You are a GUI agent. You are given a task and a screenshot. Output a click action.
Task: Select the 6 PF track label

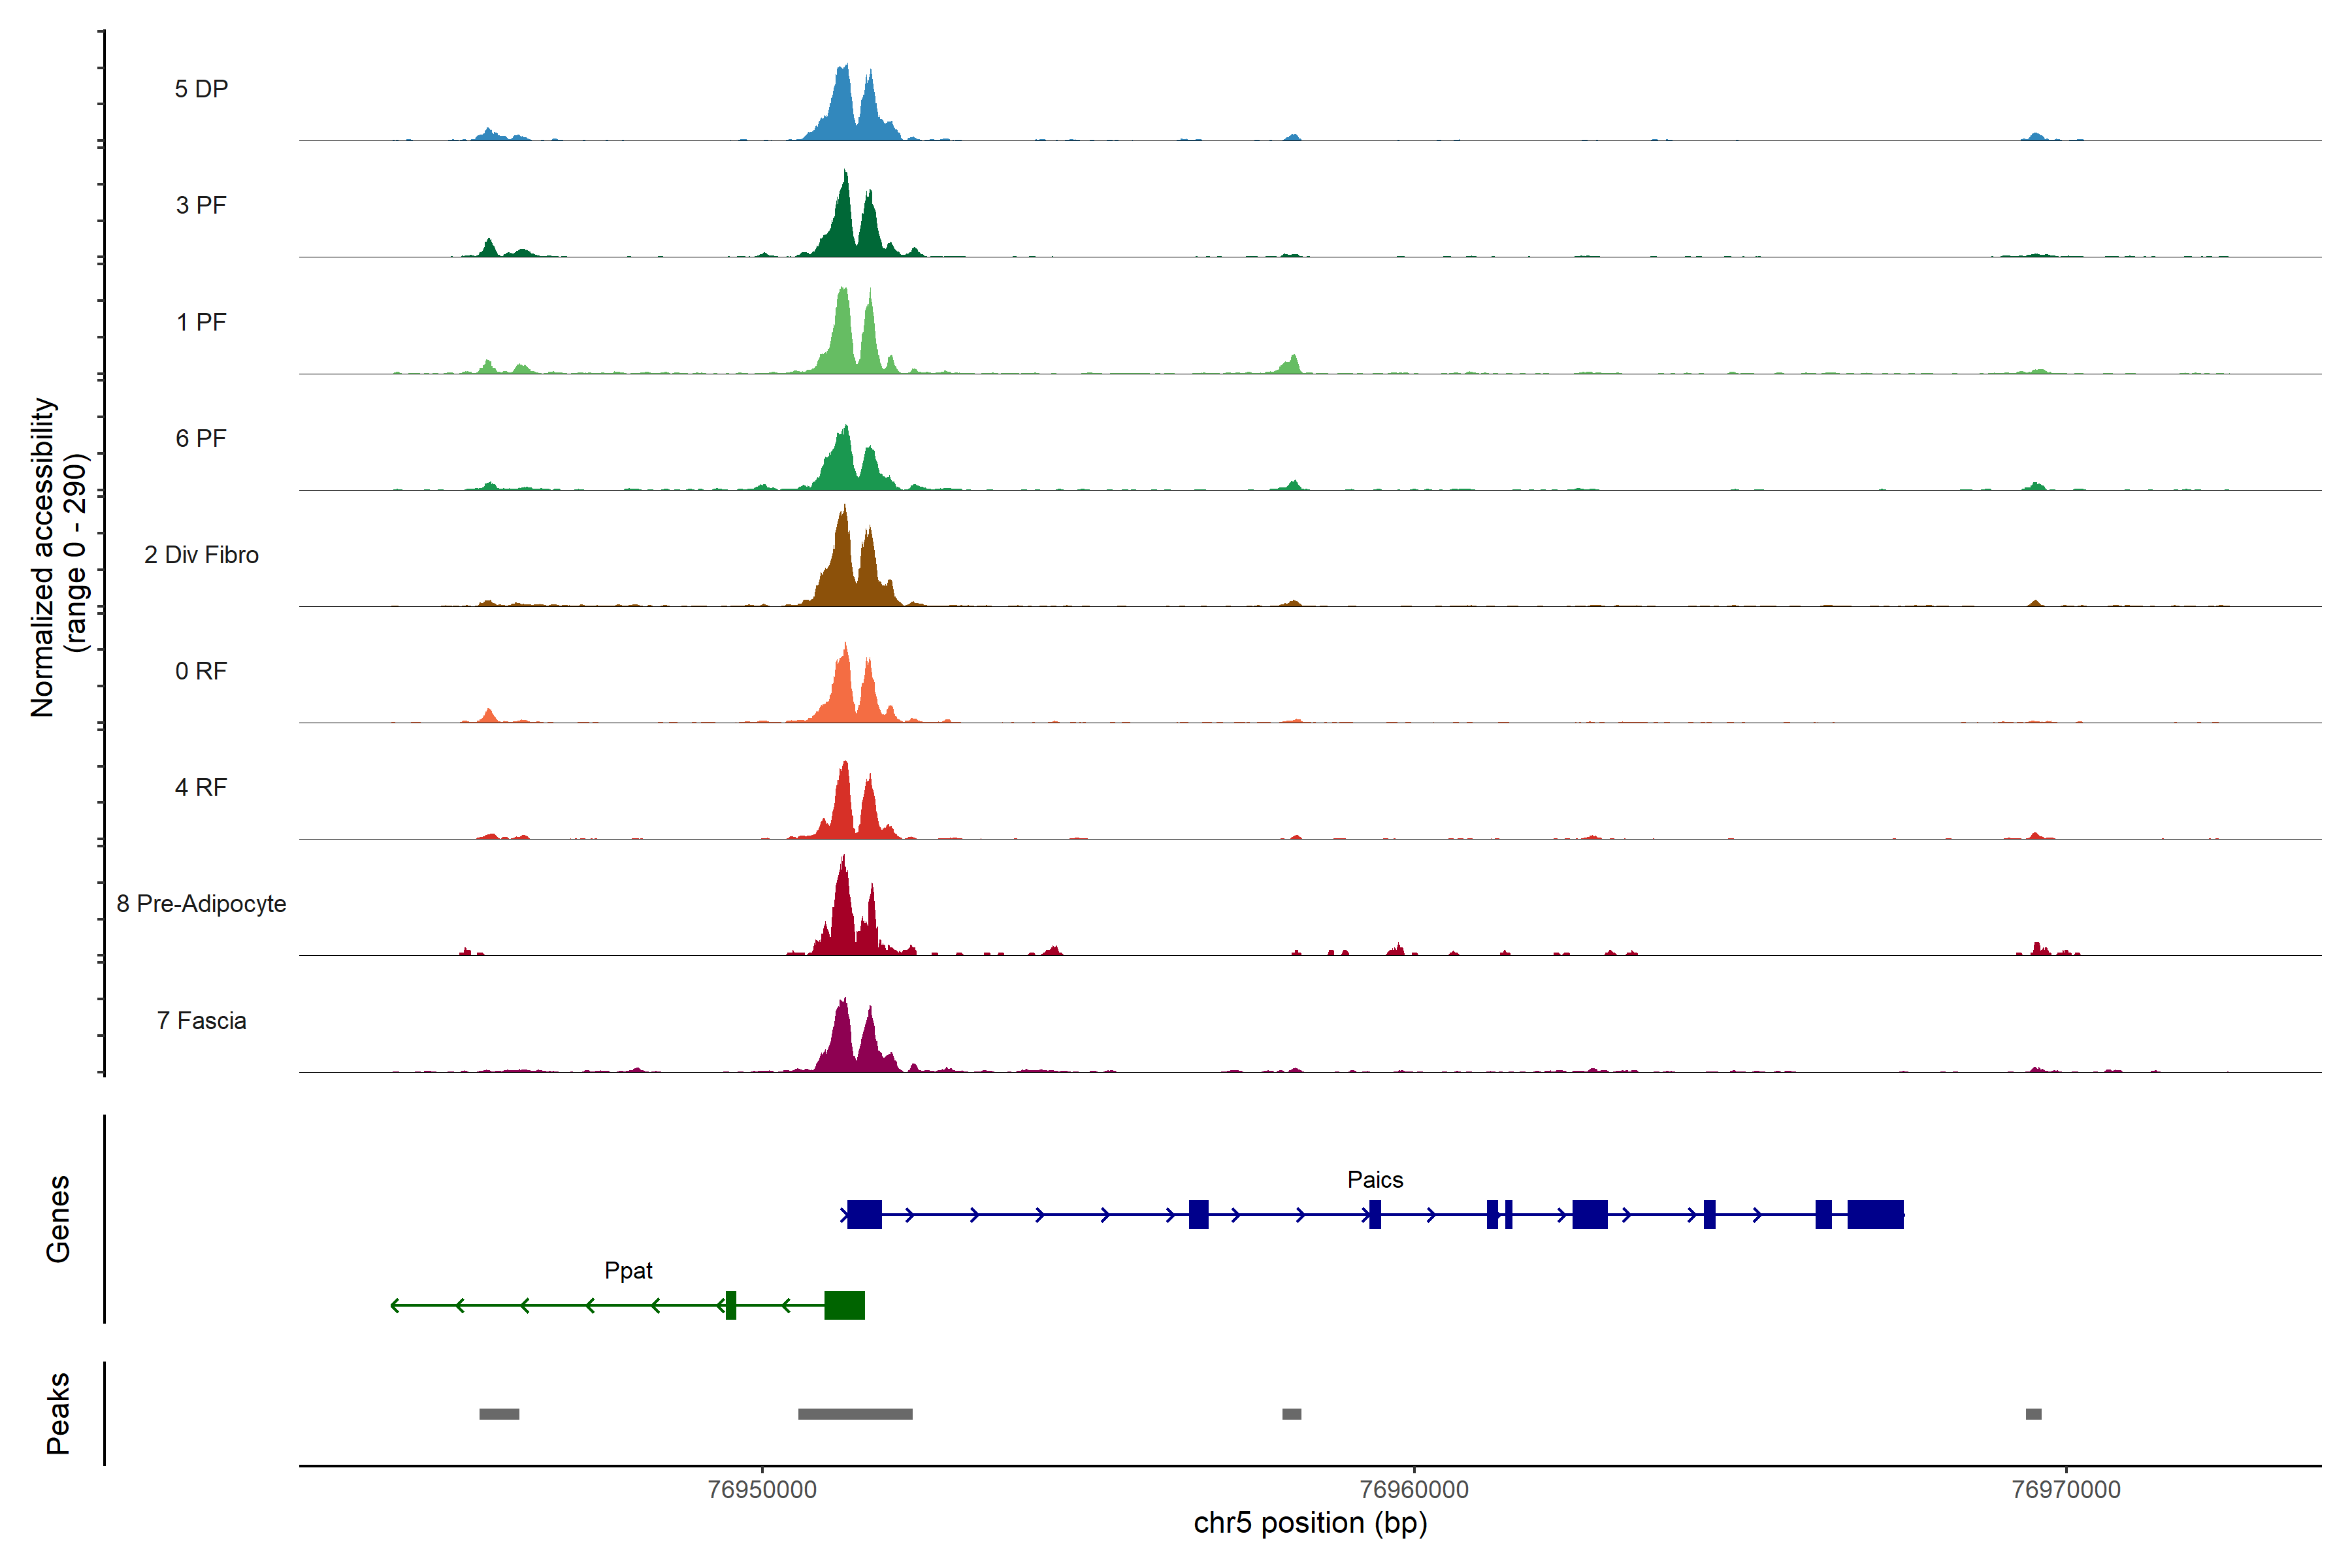tap(201, 438)
